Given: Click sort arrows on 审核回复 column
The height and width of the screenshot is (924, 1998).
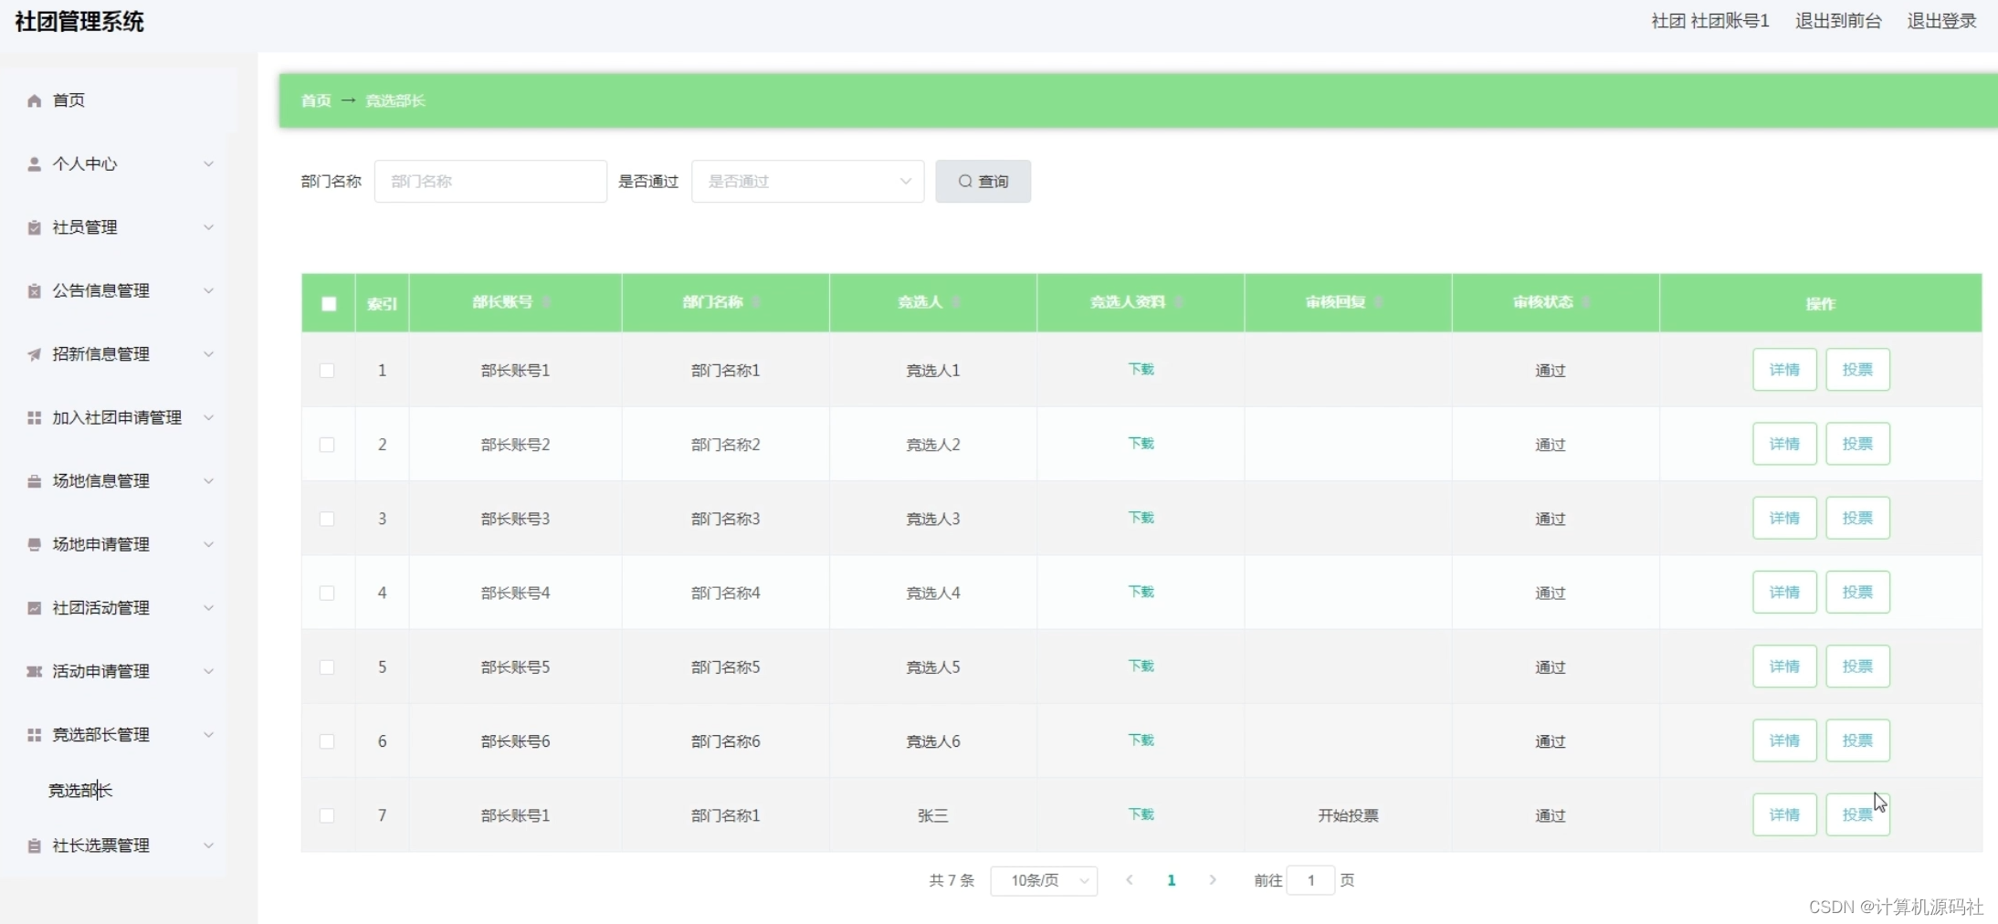Looking at the screenshot, I should click(x=1379, y=302).
